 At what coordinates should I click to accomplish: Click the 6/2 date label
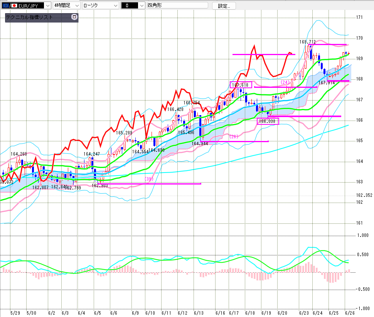coord(52,313)
